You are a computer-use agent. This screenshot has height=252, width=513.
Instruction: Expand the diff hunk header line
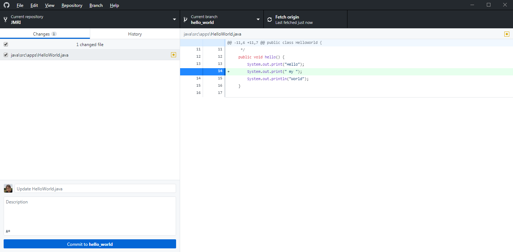203,43
